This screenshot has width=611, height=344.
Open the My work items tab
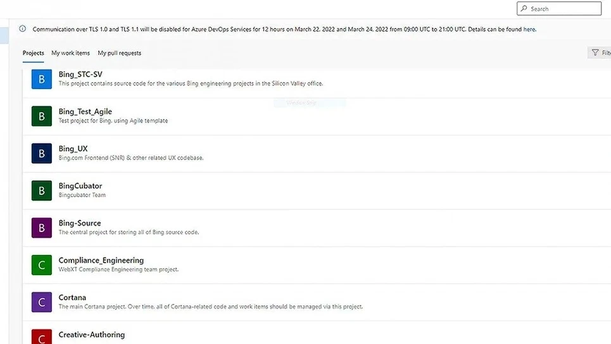(70, 53)
